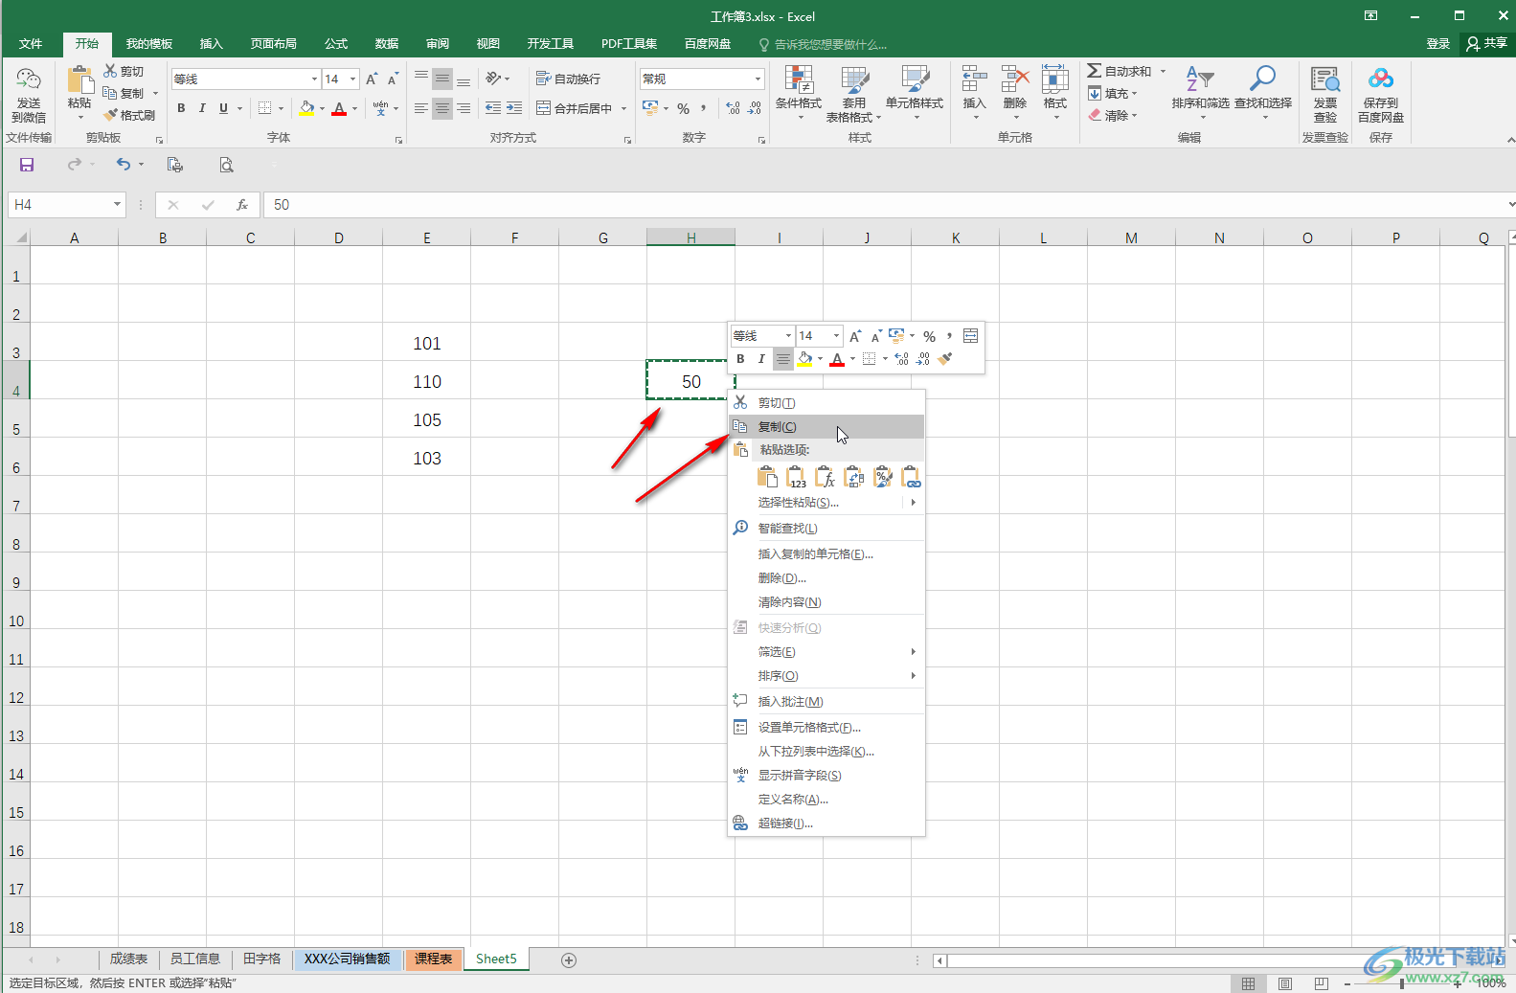Click the Percent Style icon in the ribbon
Viewport: 1516px width, 993px height.
[x=683, y=108]
